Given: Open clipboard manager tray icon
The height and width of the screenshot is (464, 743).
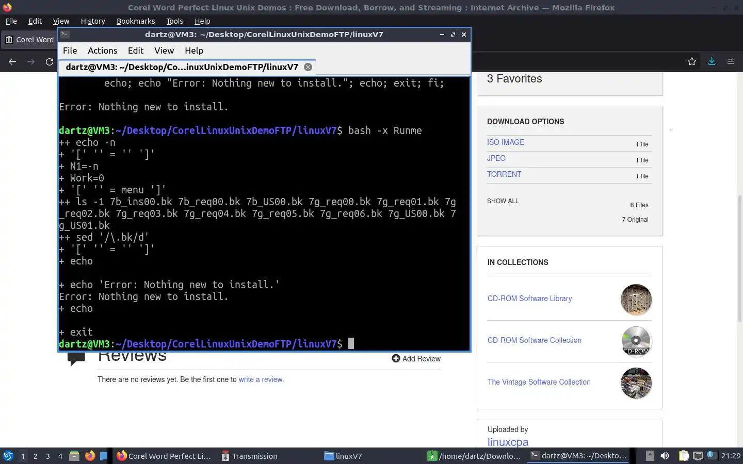Looking at the screenshot, I should [684, 456].
